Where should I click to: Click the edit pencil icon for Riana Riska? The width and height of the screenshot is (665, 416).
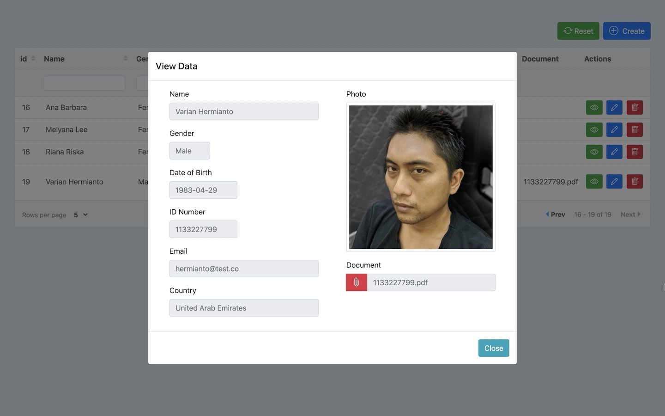tap(614, 152)
